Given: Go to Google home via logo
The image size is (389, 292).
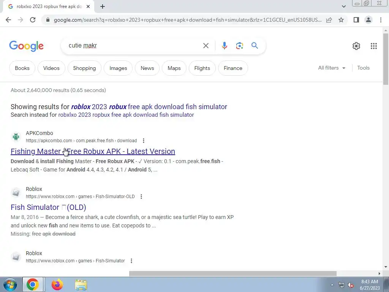Looking at the screenshot, I should click(x=26, y=46).
